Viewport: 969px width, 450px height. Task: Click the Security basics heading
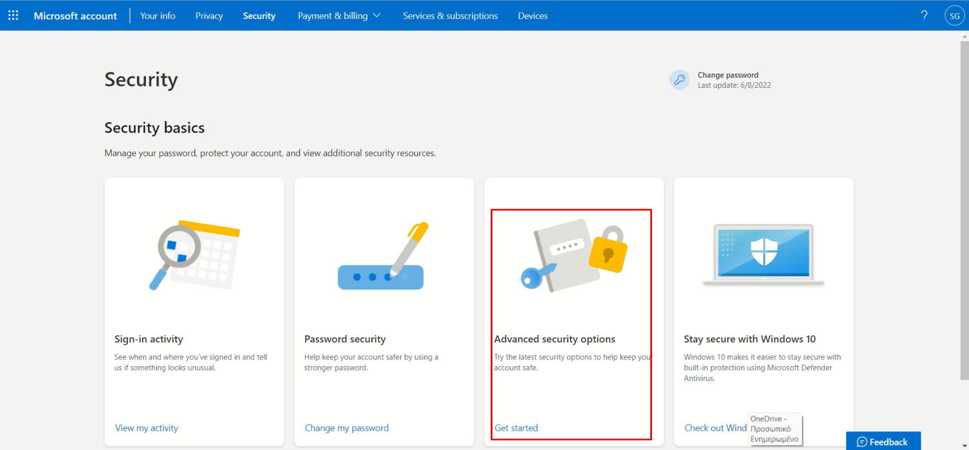coord(155,128)
